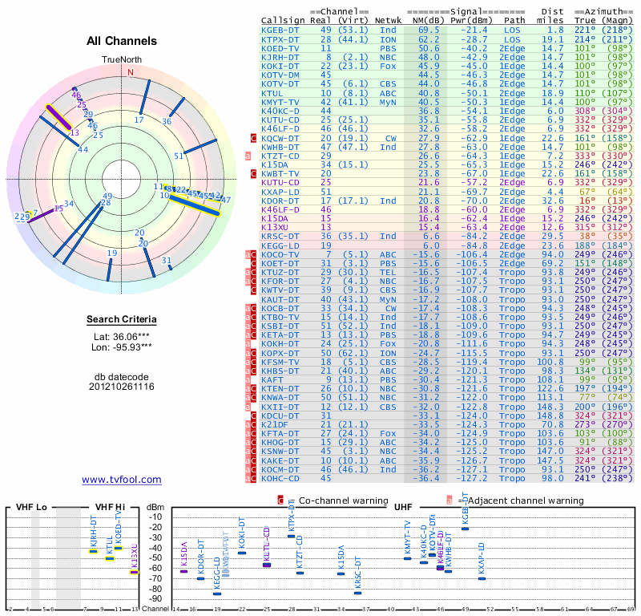Click the KOHC-CD callsign
641x616 pixels.
pyautogui.click(x=280, y=479)
